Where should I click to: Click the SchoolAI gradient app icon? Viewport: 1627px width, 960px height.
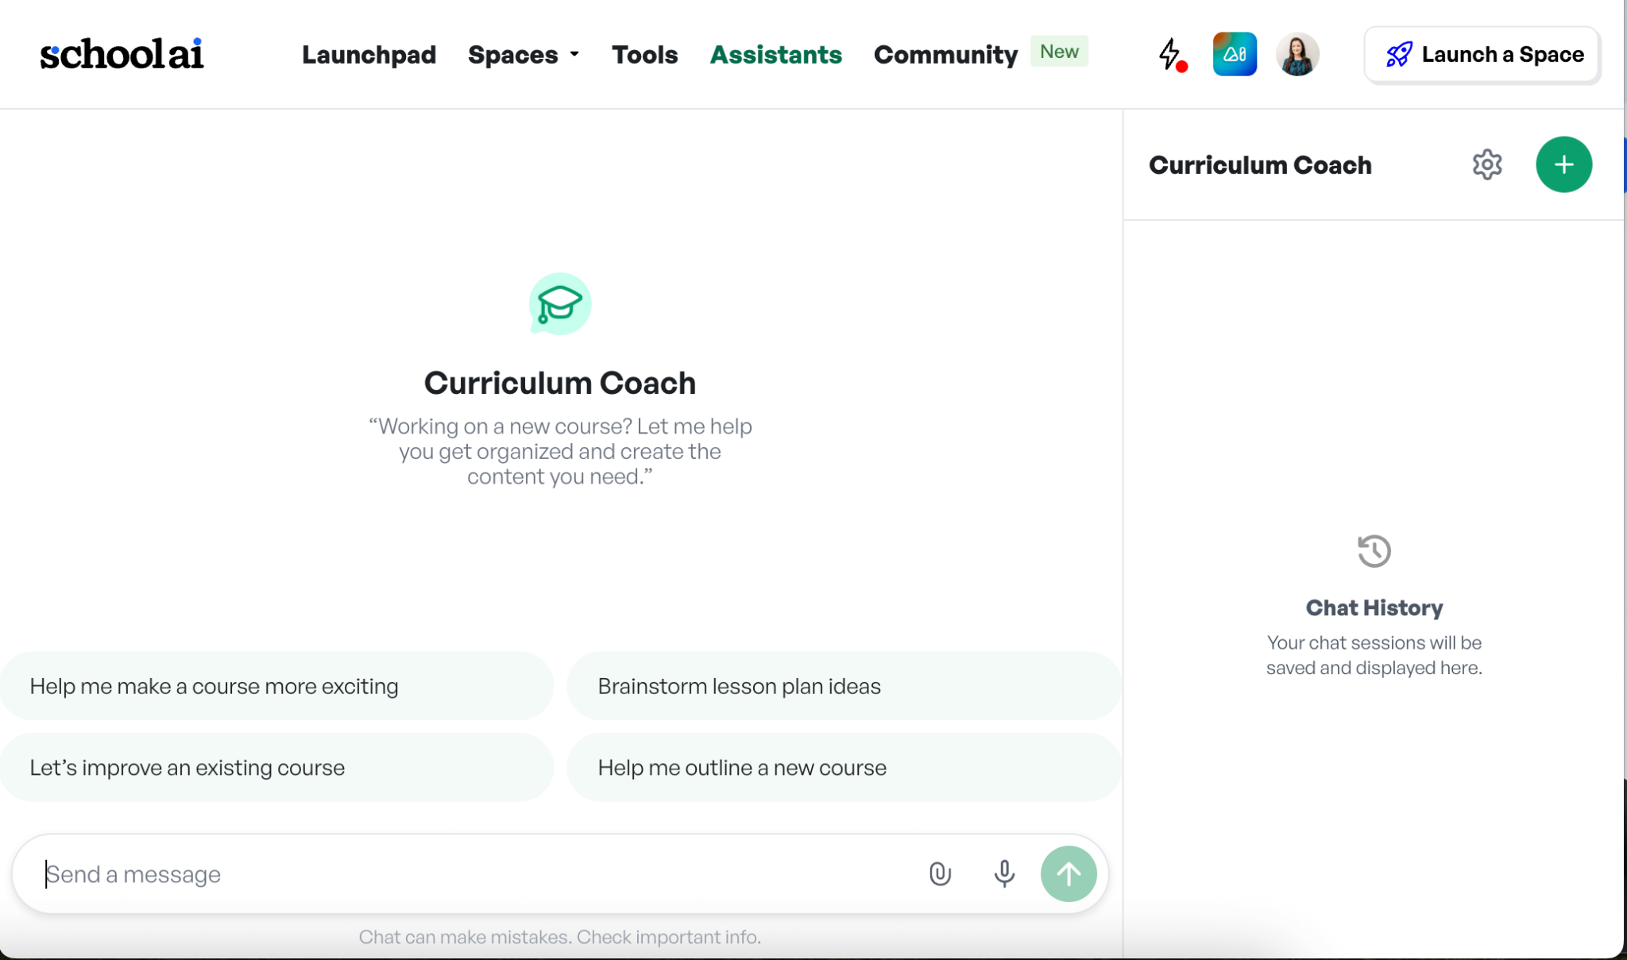[1235, 54]
